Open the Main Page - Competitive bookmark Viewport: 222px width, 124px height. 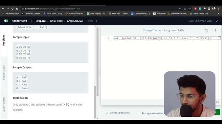pos(119,14)
